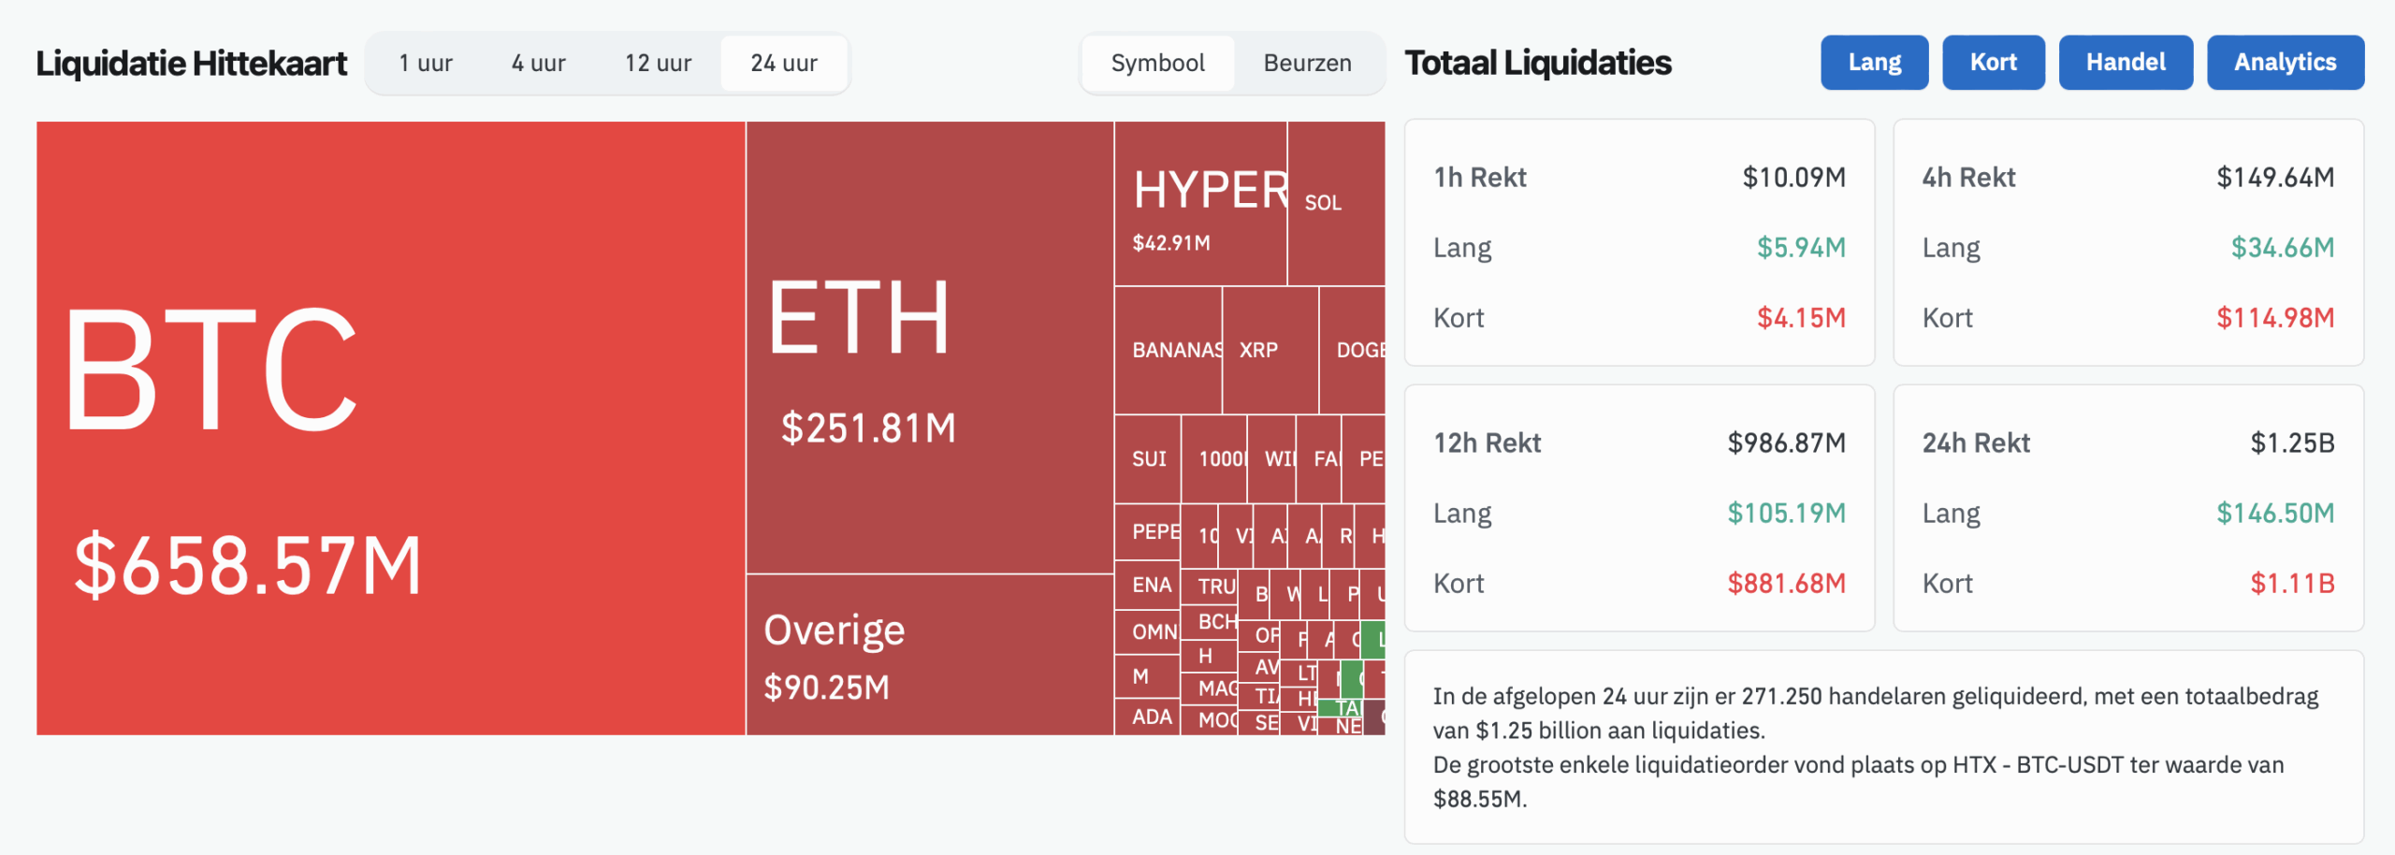Select the Overige heatmap tile
The width and height of the screenshot is (2395, 855).
pyautogui.click(x=930, y=655)
